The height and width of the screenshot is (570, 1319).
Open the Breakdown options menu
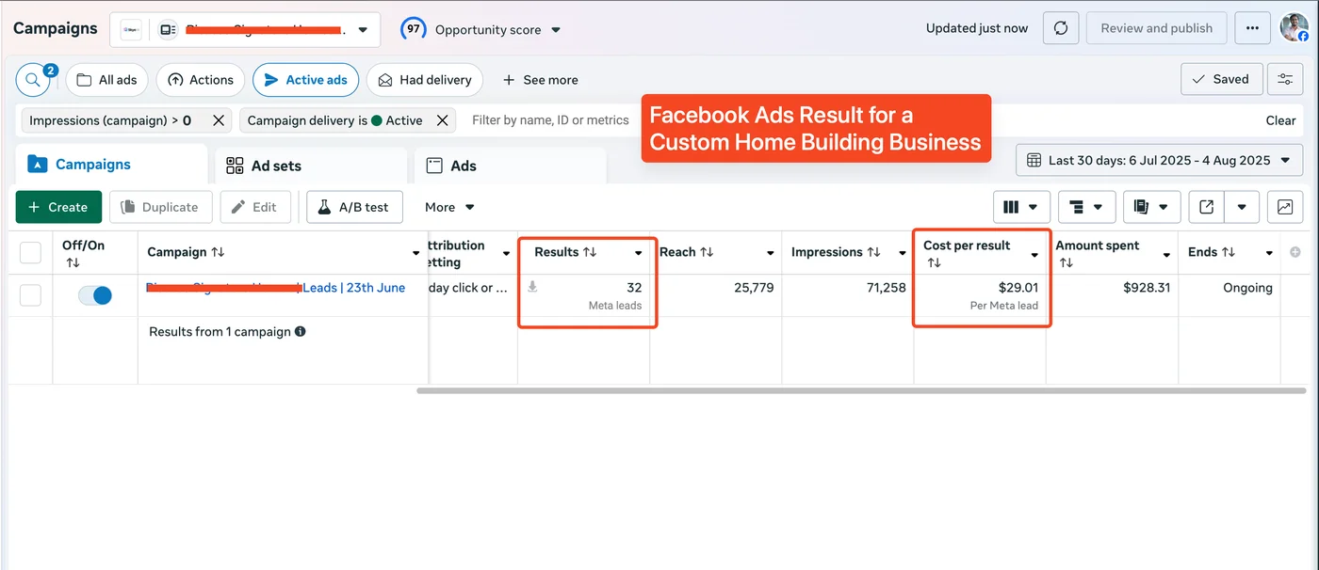(x=1086, y=207)
